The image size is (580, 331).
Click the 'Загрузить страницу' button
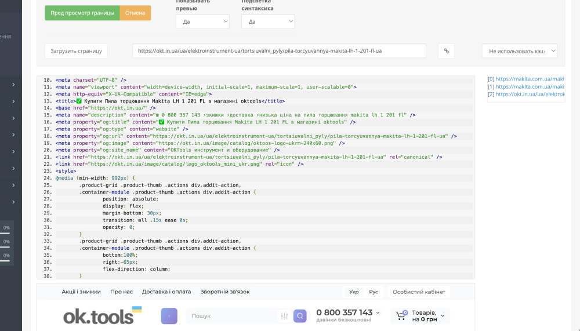pos(76,51)
